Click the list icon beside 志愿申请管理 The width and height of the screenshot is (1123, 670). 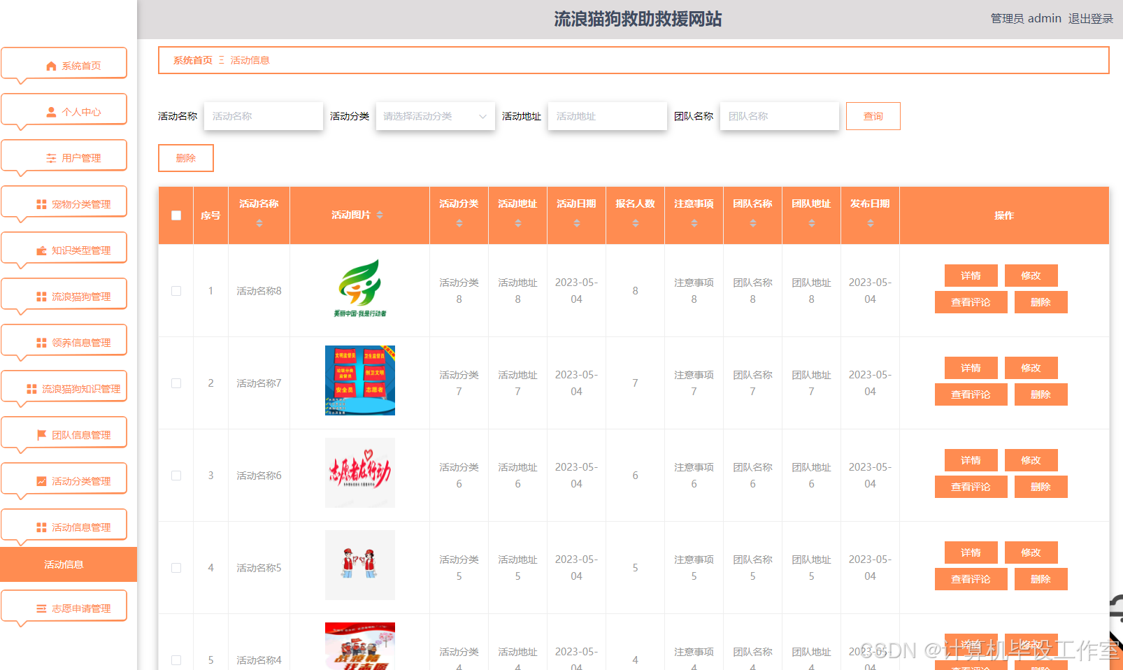click(x=41, y=608)
